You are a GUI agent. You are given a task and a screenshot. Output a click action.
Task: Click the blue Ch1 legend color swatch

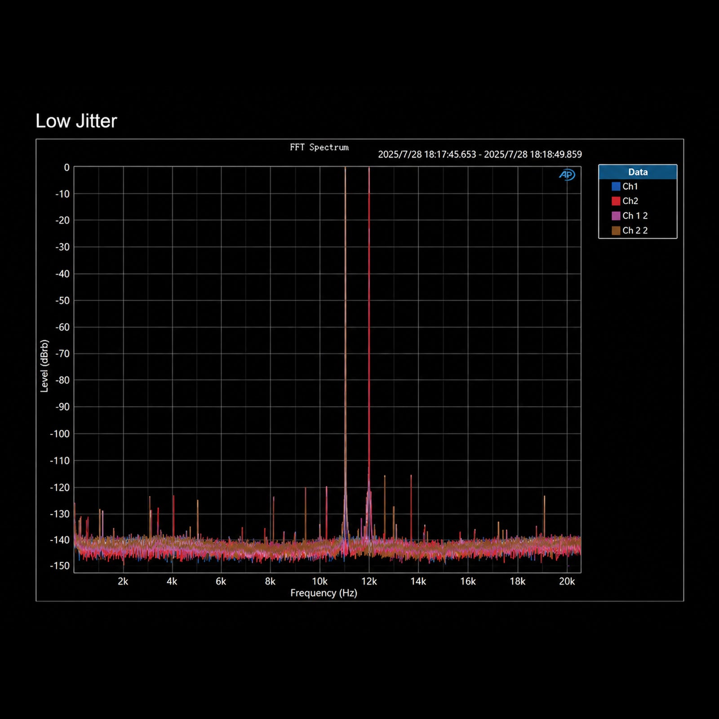(x=616, y=186)
